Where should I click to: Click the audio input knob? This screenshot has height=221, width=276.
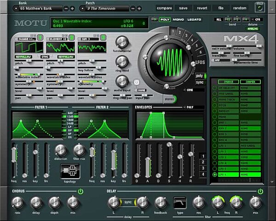(122, 81)
